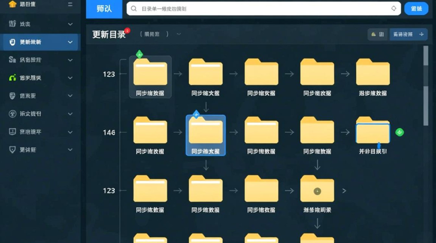Click the green diamond icon beside the 并非目换引 folder
436x243 pixels.
point(399,132)
